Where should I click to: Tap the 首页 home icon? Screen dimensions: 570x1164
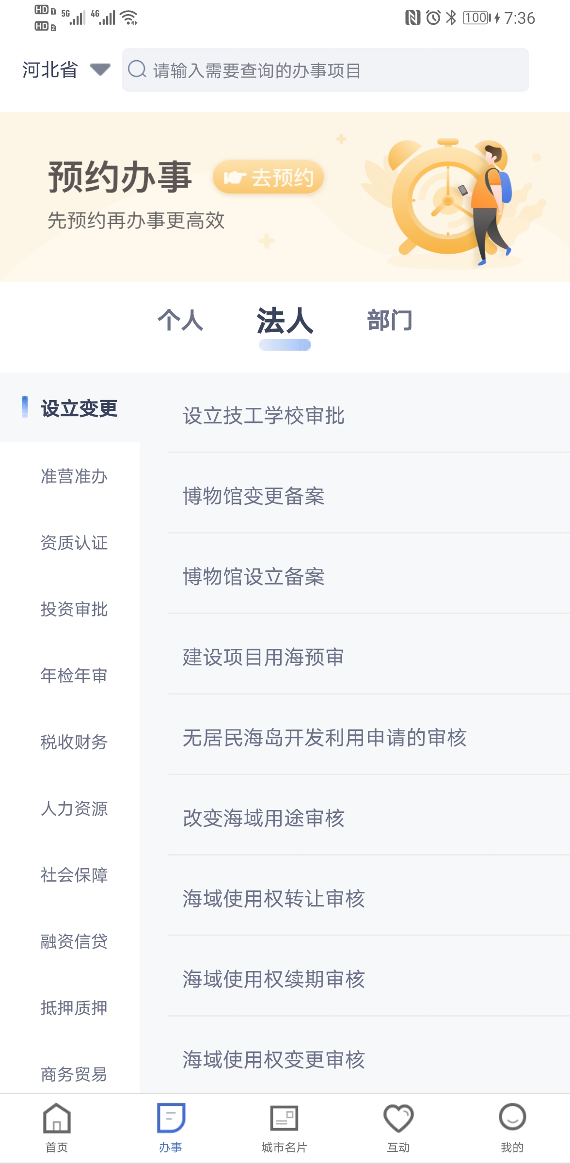57,1118
